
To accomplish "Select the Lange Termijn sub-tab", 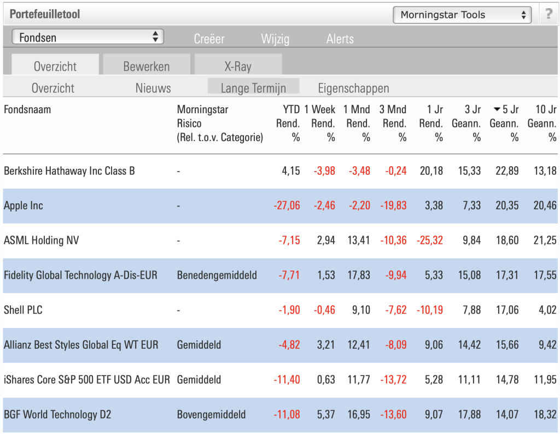I will click(x=253, y=87).
